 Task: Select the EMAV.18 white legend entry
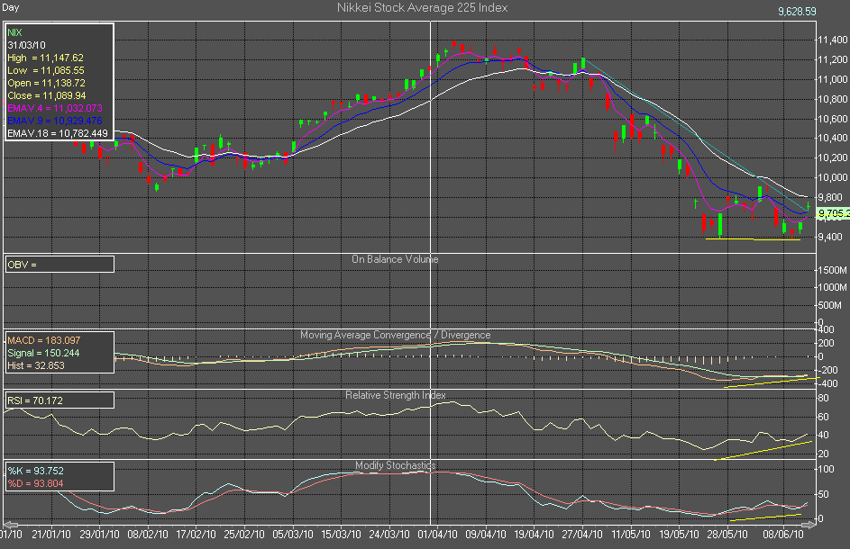tap(58, 133)
